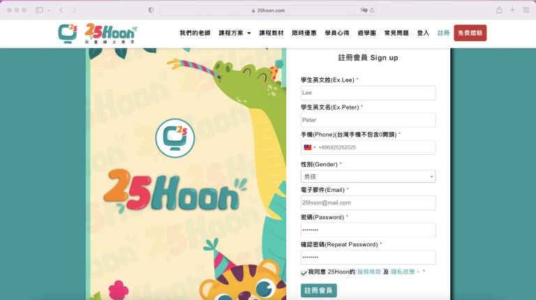Screen dimensions: 536x300
Task: Click the translate icon in address bar
Action: tap(364, 10)
